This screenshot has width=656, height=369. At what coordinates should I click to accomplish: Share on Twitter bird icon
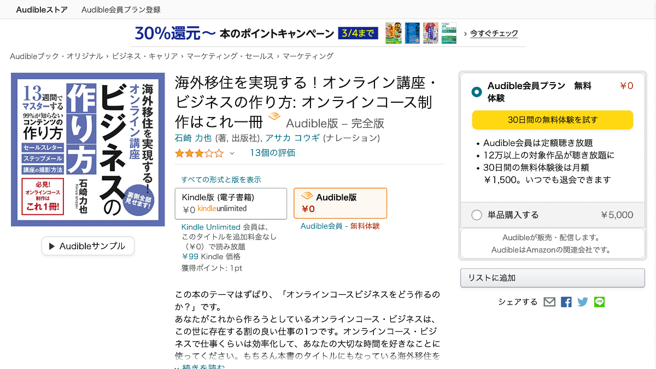pos(583,302)
